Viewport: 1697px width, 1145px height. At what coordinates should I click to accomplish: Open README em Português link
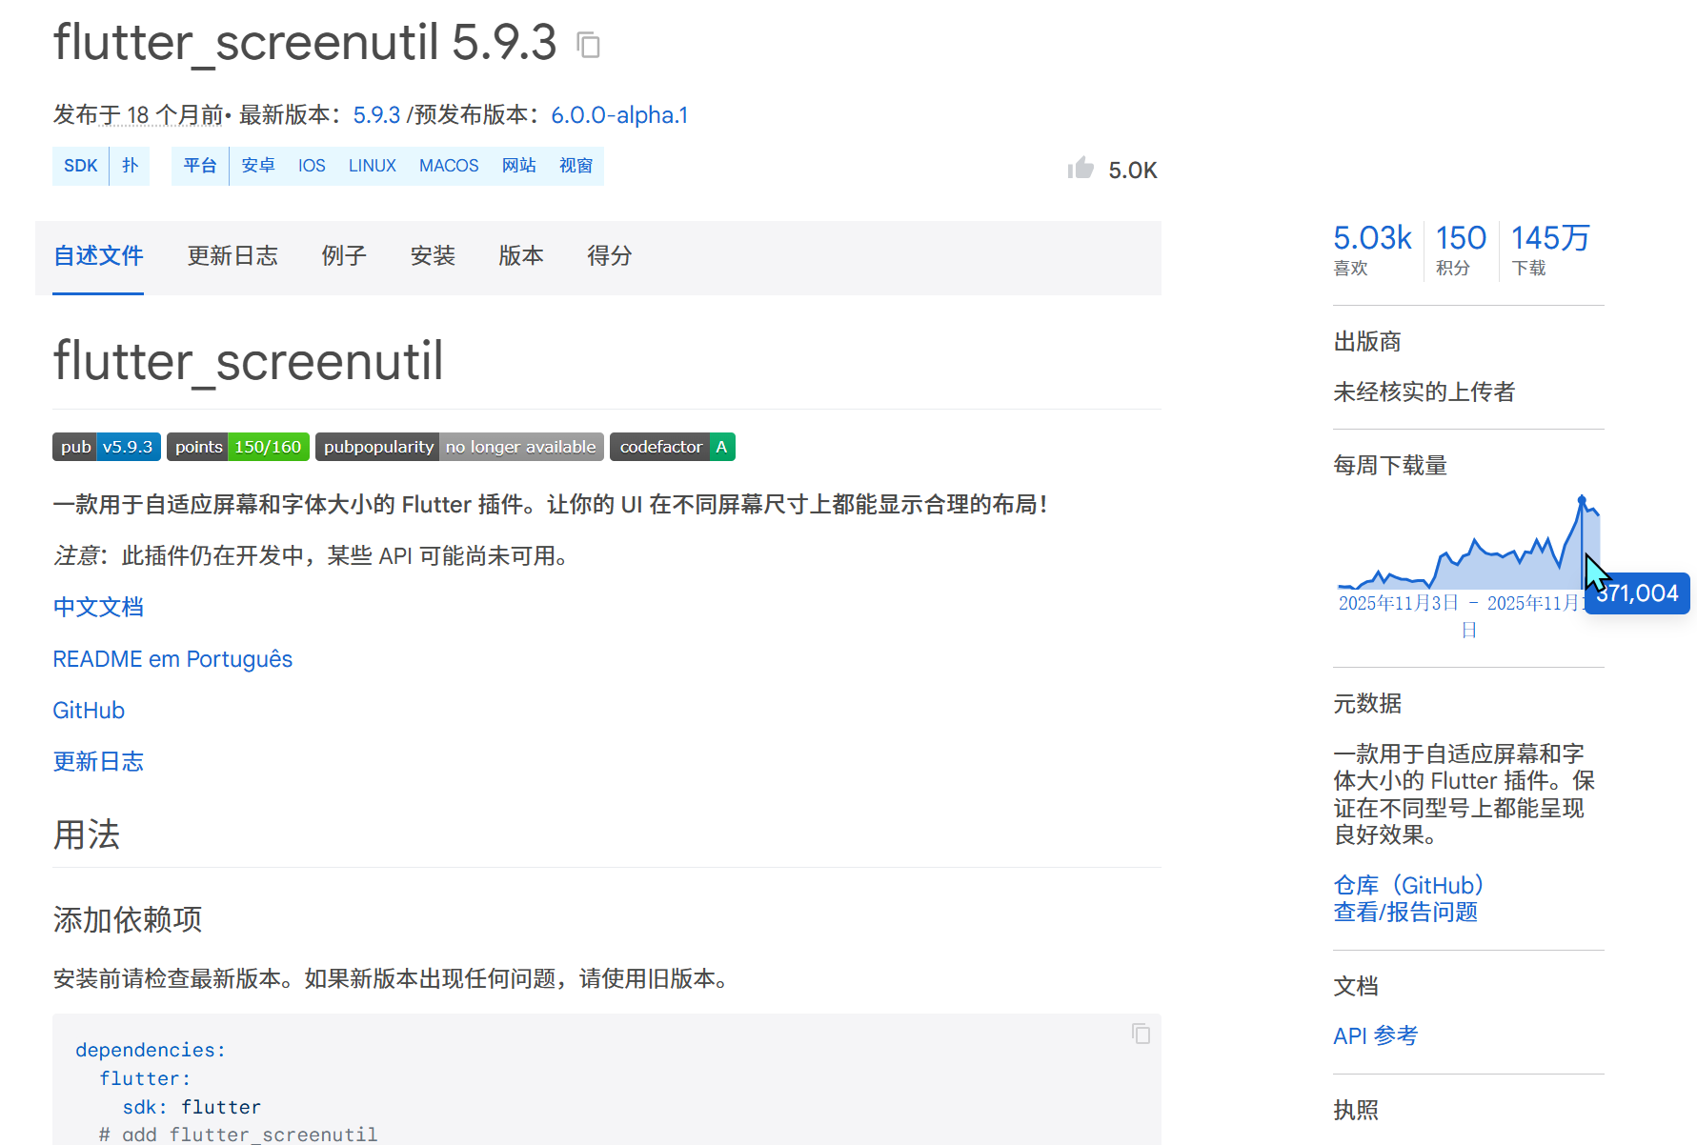[172, 659]
